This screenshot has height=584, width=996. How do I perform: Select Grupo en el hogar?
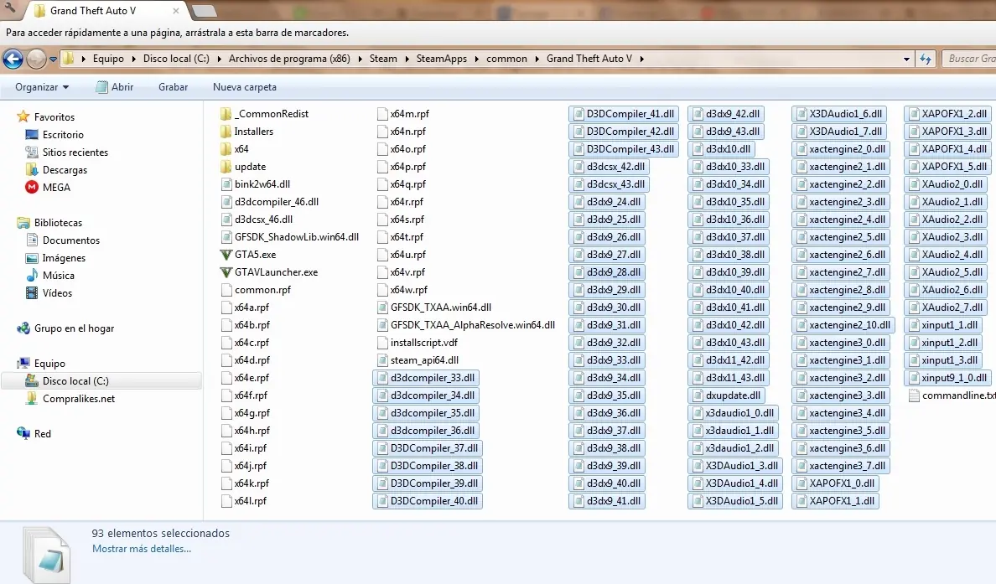(75, 328)
